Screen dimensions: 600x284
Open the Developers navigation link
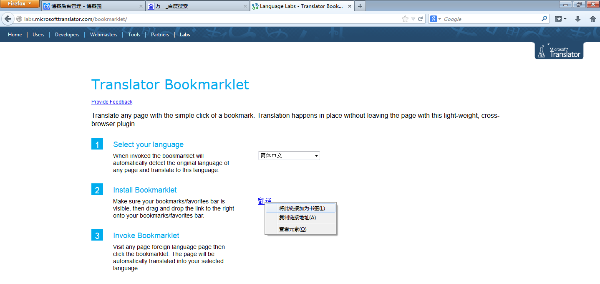tap(67, 35)
